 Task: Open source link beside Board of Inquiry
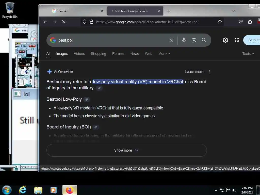pos(96,127)
